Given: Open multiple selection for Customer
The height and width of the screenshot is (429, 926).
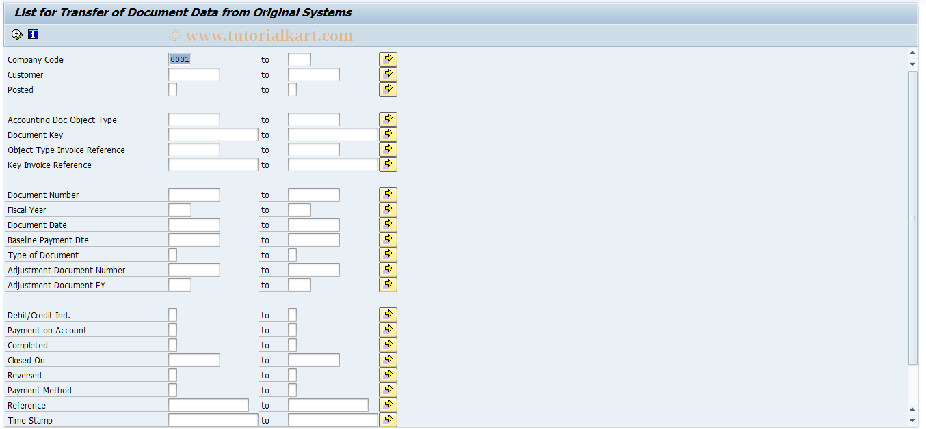Looking at the screenshot, I should click(388, 74).
